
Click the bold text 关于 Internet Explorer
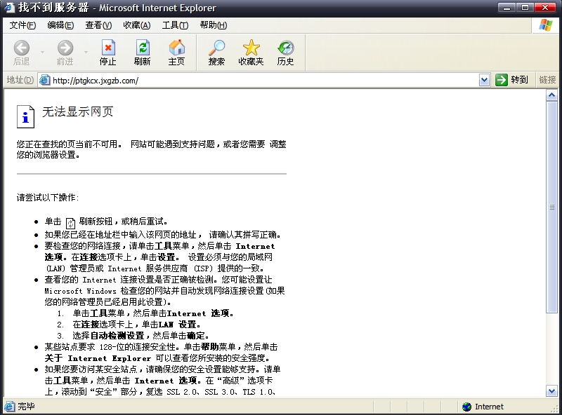[x=98, y=358]
